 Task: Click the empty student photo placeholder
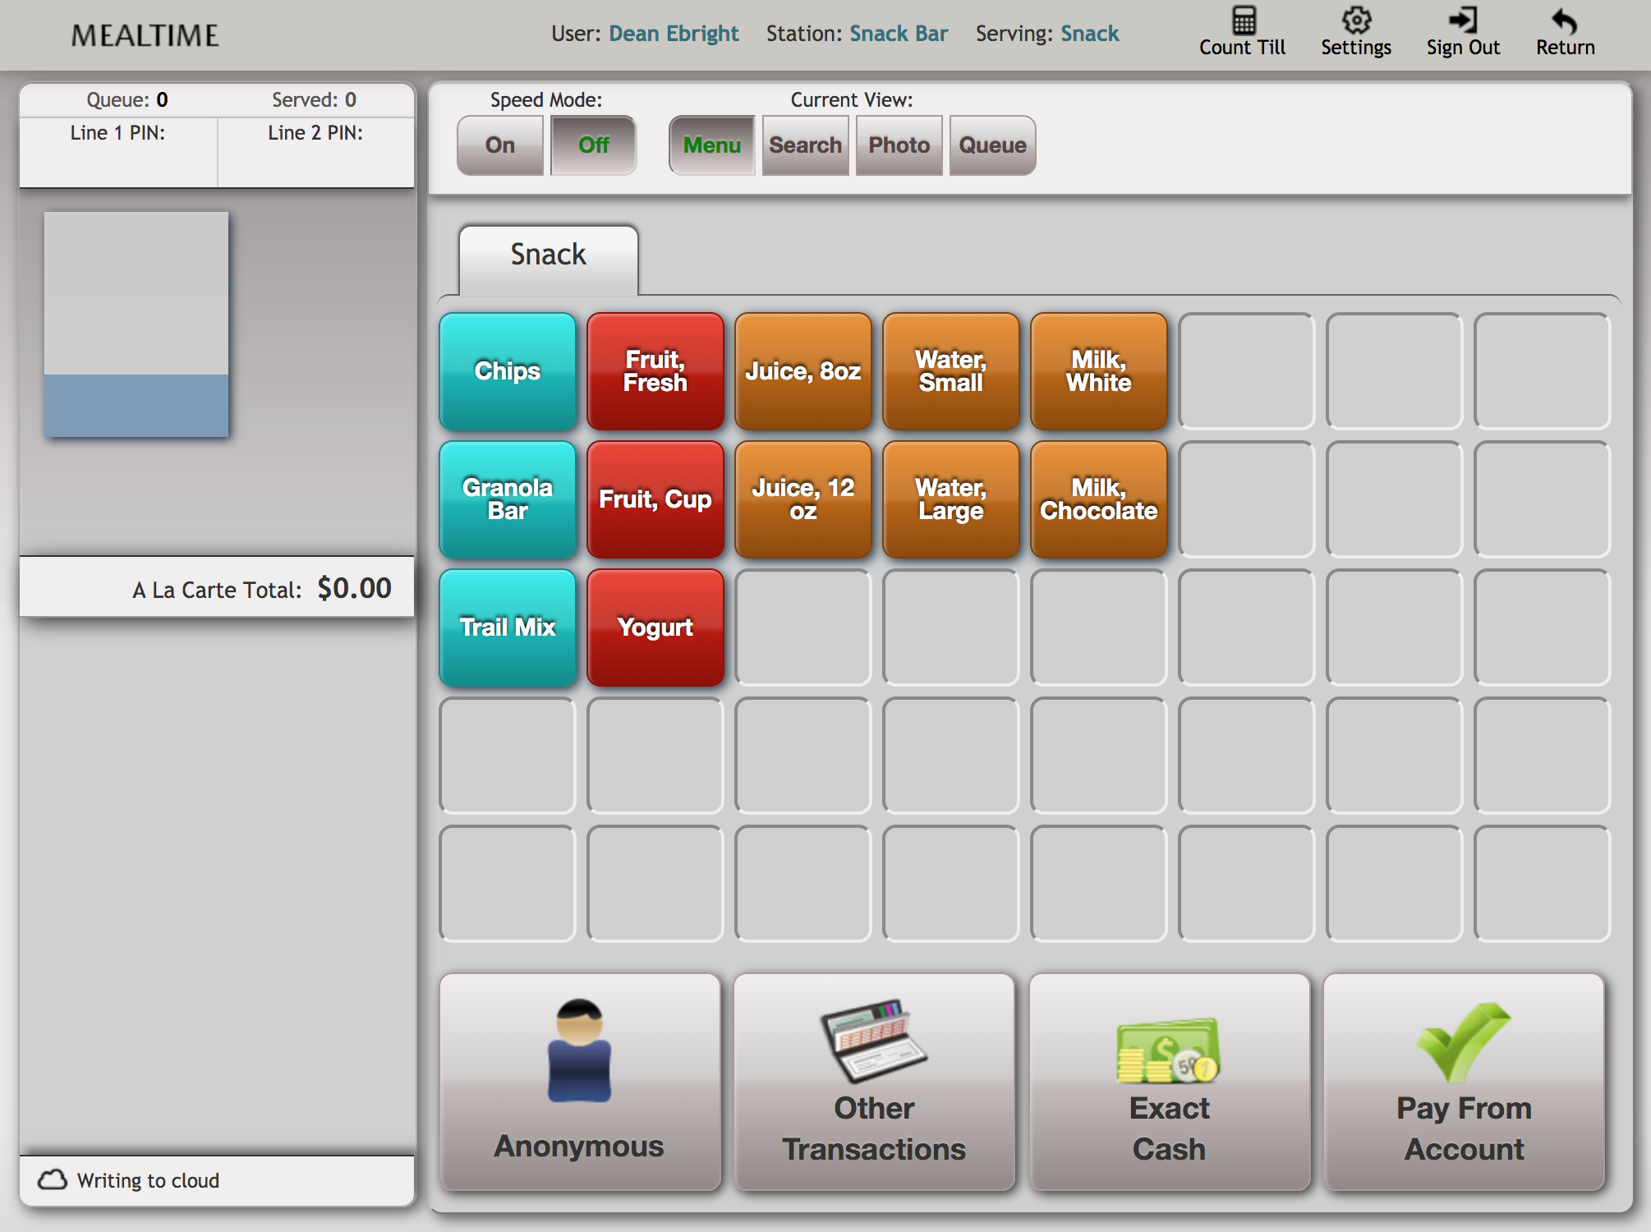coord(136,324)
